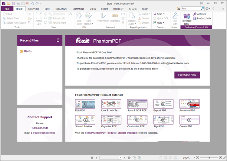Play the Organize PDF tutorial
This screenshot has width=227, height=161.
pos(111,120)
